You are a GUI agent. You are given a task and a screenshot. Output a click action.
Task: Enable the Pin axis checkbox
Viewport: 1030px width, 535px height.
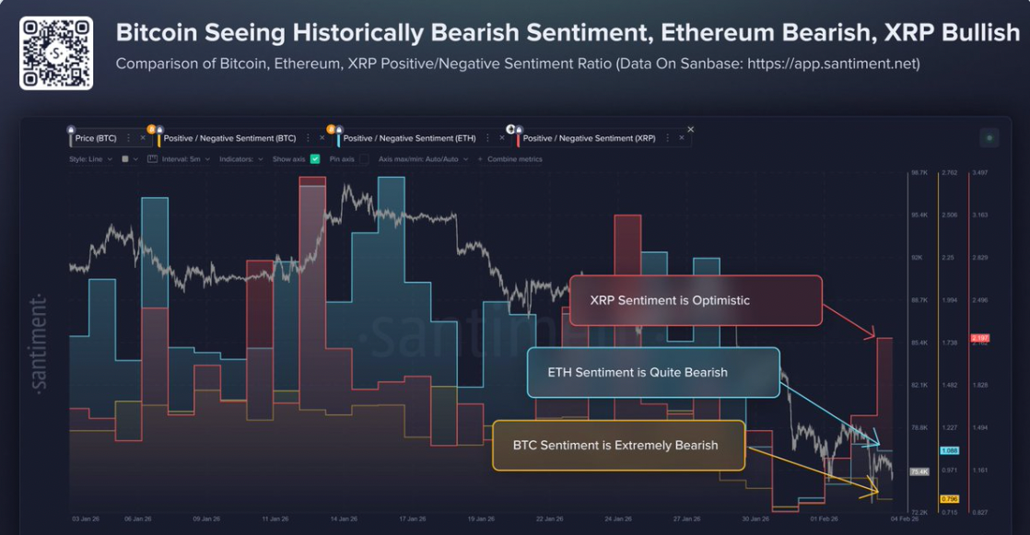pos(363,158)
